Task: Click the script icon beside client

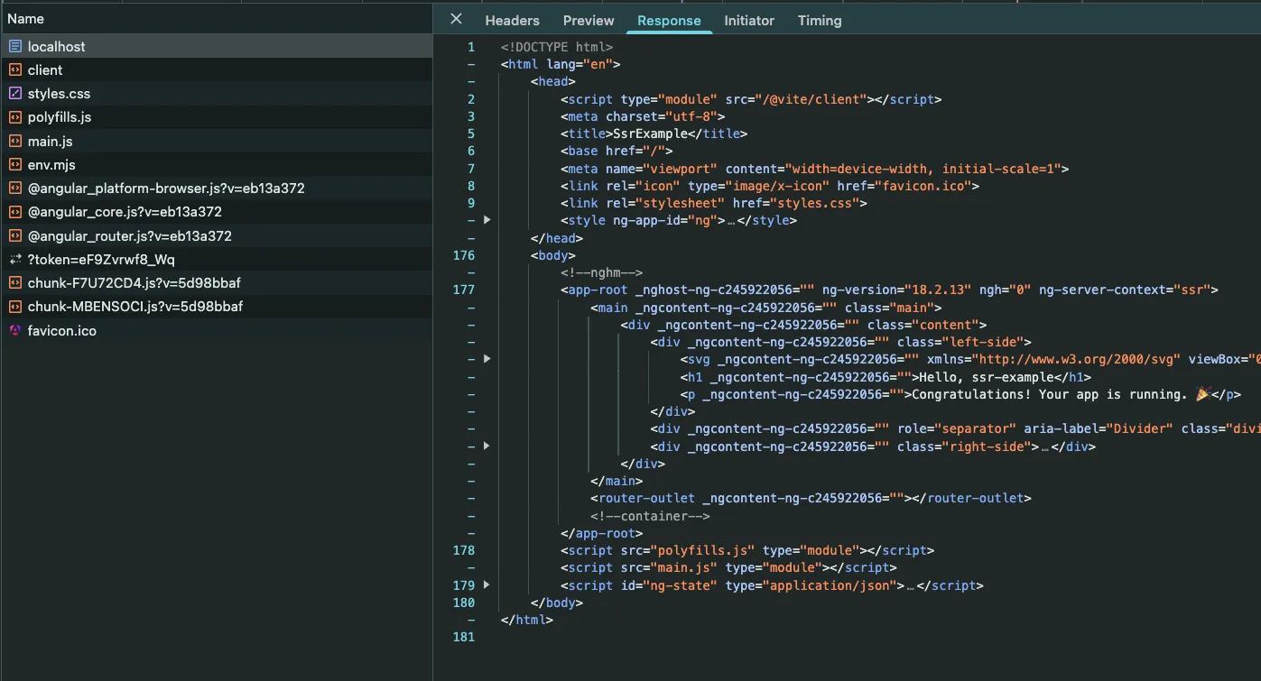Action: (15, 69)
